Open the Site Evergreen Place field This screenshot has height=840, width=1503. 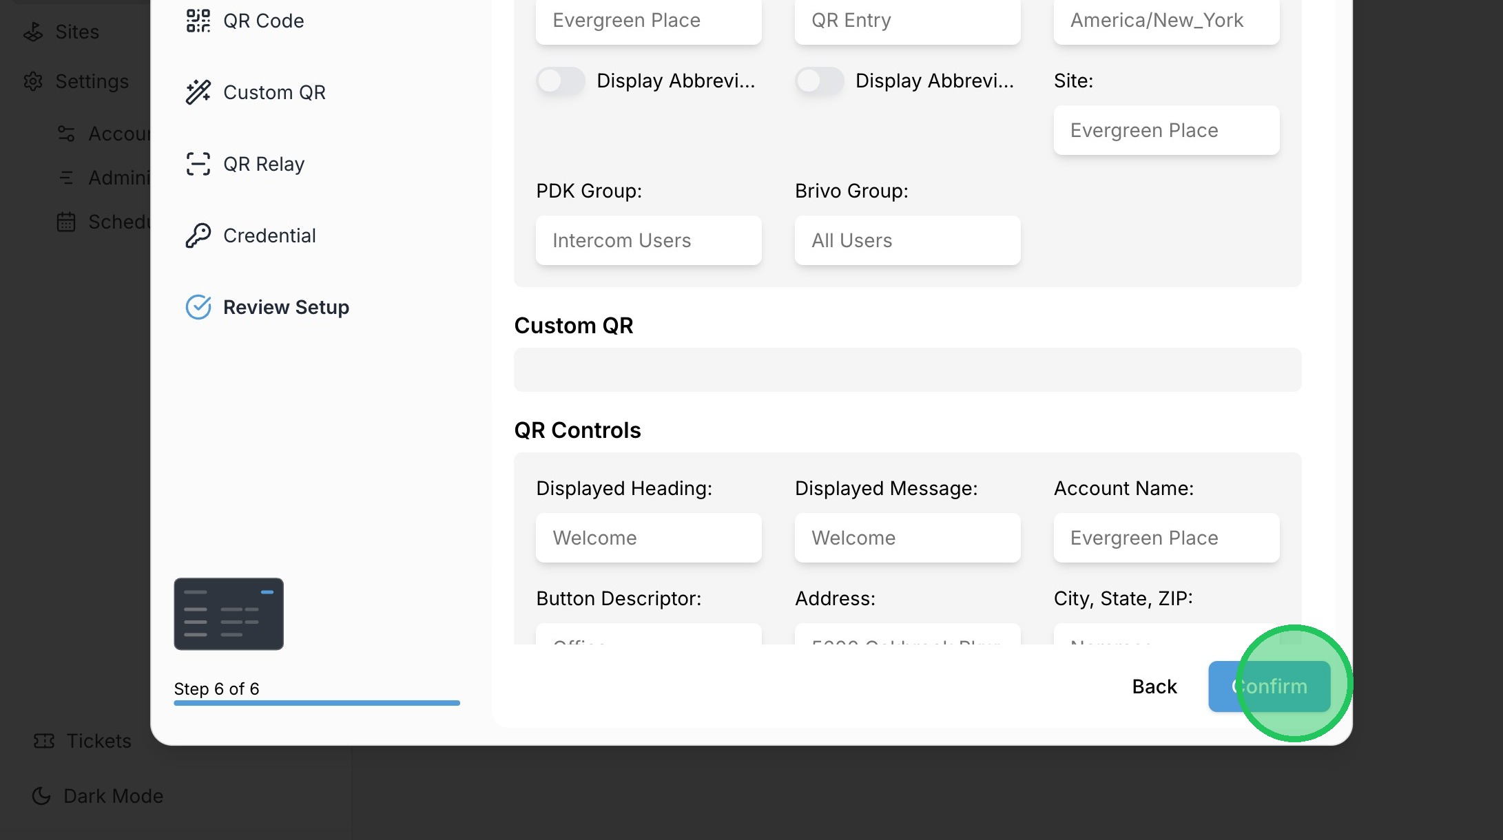point(1166,130)
